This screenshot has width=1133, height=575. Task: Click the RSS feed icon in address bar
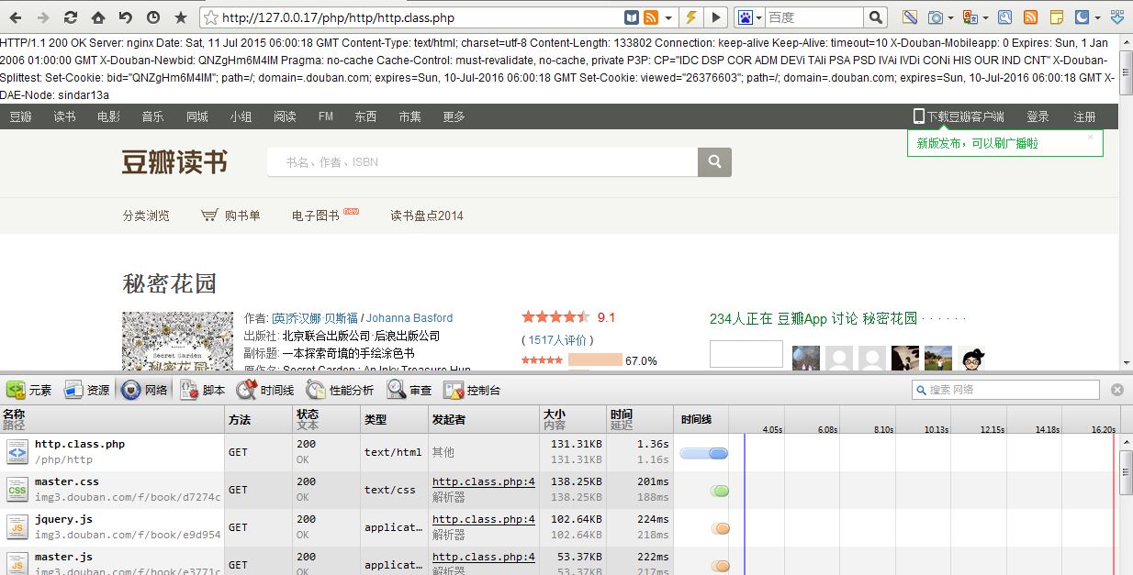(651, 17)
